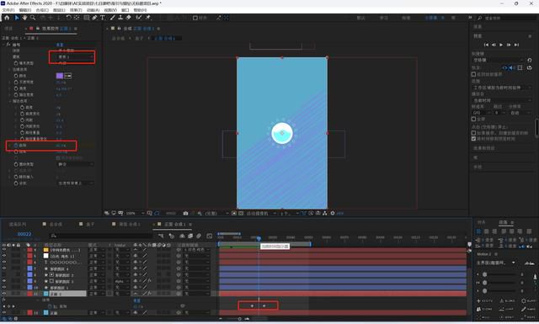539x324 pixels.
Task: Step forward one frame in Preview panel
Action: point(509,45)
